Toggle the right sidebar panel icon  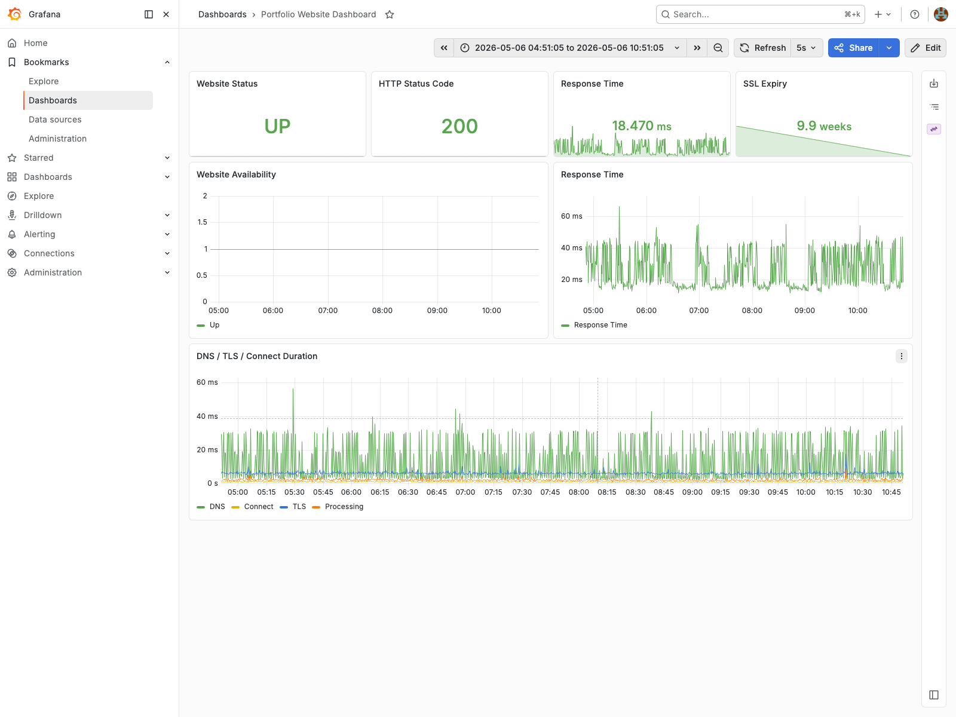[934, 695]
